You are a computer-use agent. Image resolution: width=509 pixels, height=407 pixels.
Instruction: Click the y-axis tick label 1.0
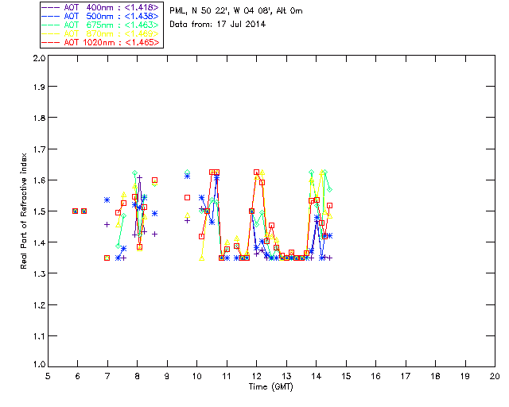39,364
